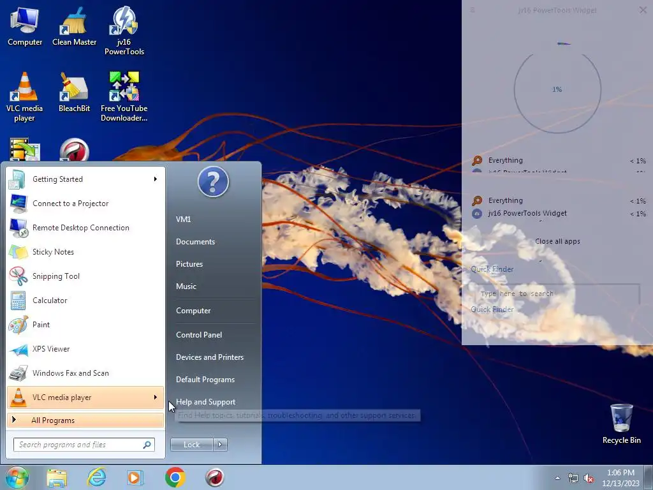The height and width of the screenshot is (490, 653).
Task: Expand All Programs
Action: pos(85,420)
